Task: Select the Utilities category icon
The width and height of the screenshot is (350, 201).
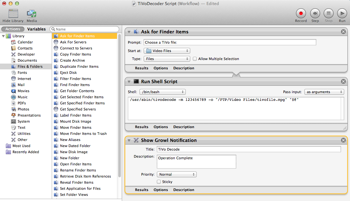Action: point(13,133)
